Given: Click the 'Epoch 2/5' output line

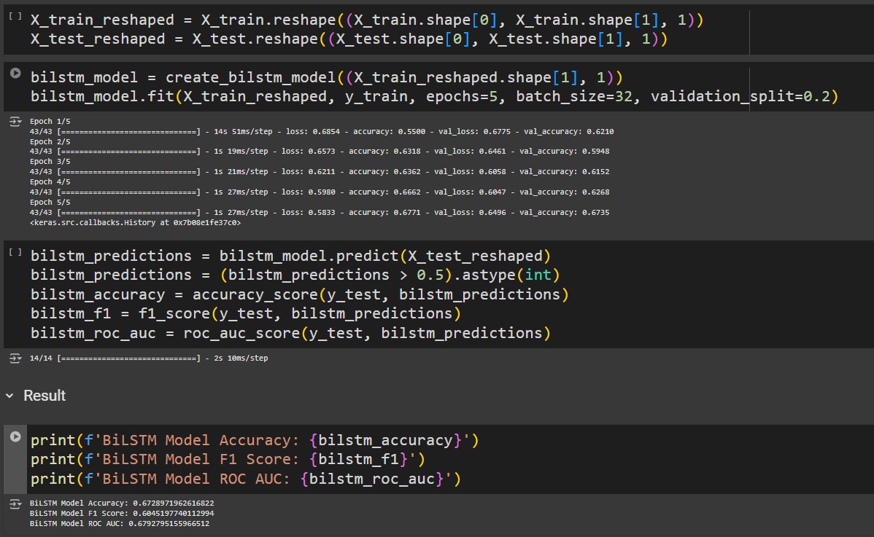Looking at the screenshot, I should point(50,141).
